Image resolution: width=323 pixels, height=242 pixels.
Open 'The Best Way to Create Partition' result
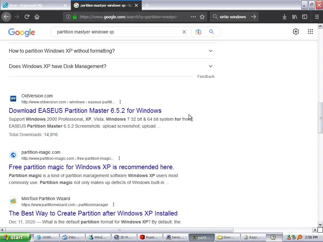coord(93,213)
